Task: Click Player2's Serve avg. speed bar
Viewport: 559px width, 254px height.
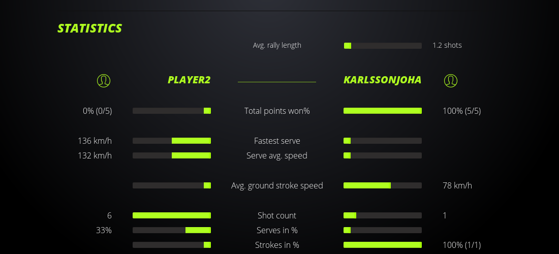Action: 172,155
